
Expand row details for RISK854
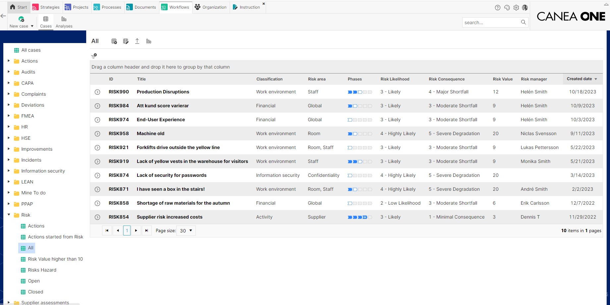[x=97, y=217]
